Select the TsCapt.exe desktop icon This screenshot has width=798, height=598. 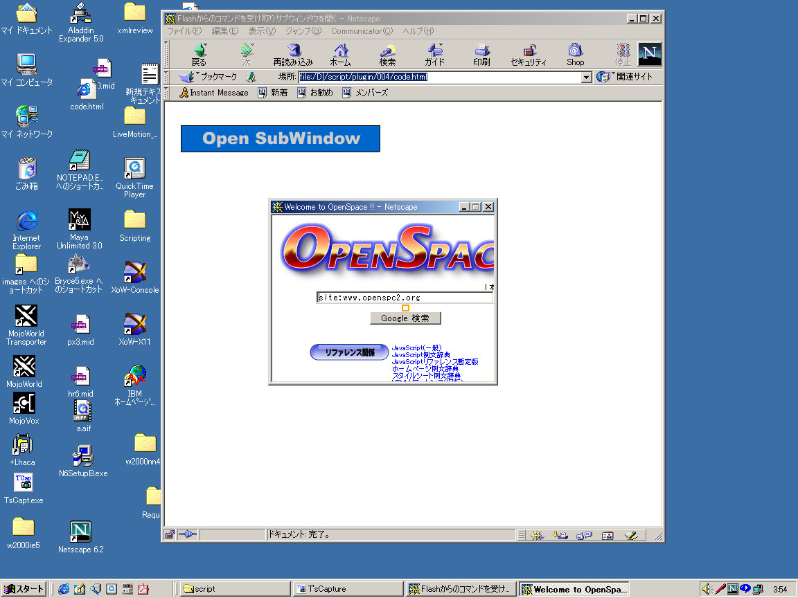[24, 488]
